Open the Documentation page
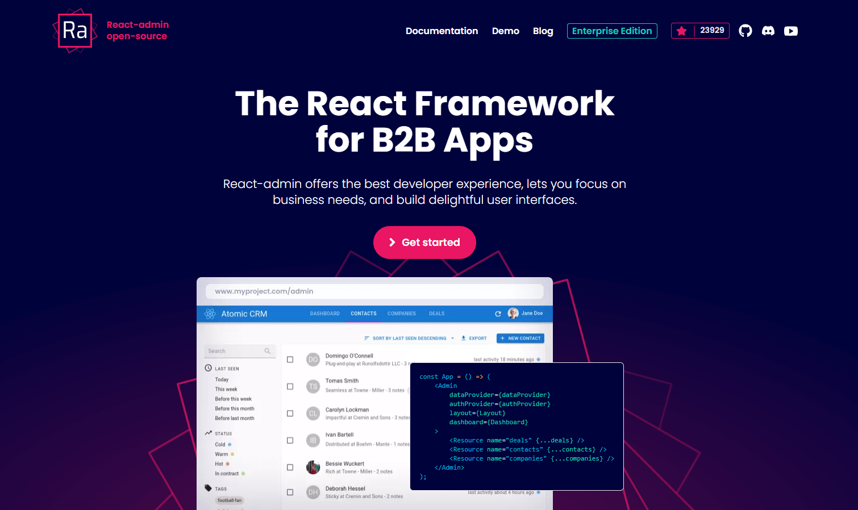 point(442,31)
